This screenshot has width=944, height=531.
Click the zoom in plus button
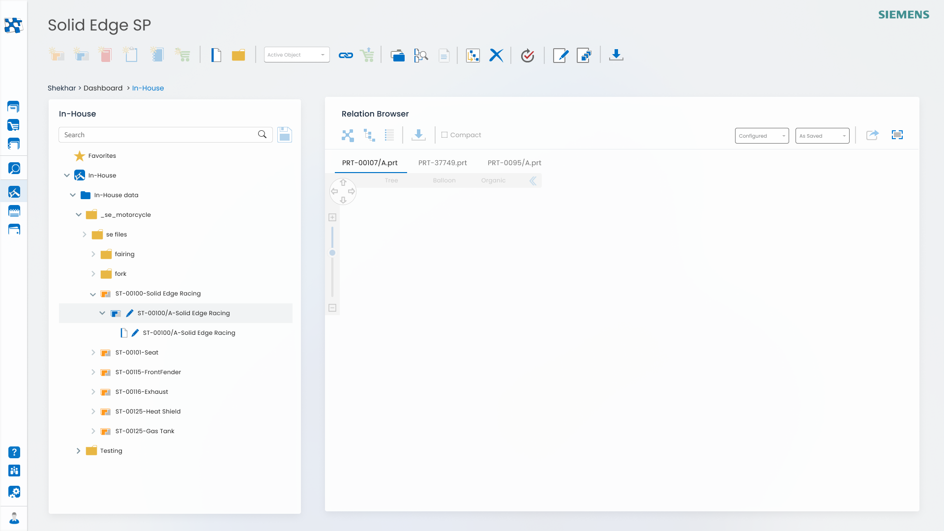[x=332, y=217]
